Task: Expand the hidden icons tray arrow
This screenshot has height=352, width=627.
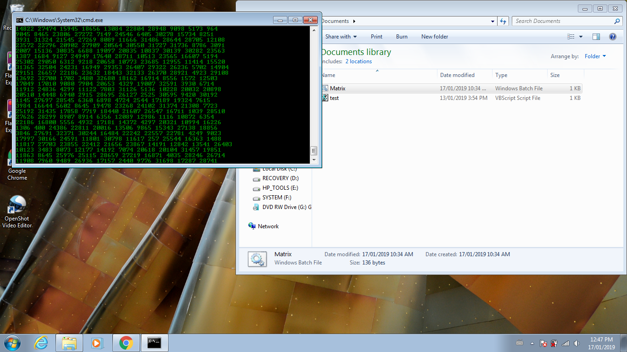Action: click(531, 342)
